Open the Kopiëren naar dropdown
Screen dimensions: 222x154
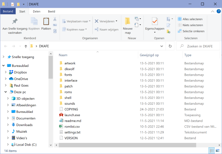coord(74,29)
